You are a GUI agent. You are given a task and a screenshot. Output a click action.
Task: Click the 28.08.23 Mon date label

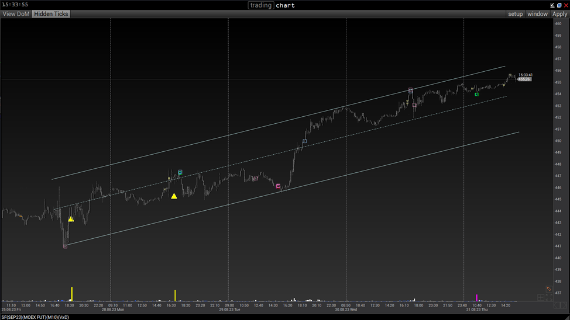point(113,309)
